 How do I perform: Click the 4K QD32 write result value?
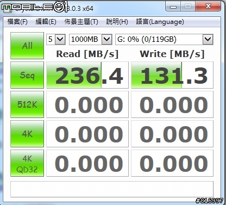click(172, 163)
